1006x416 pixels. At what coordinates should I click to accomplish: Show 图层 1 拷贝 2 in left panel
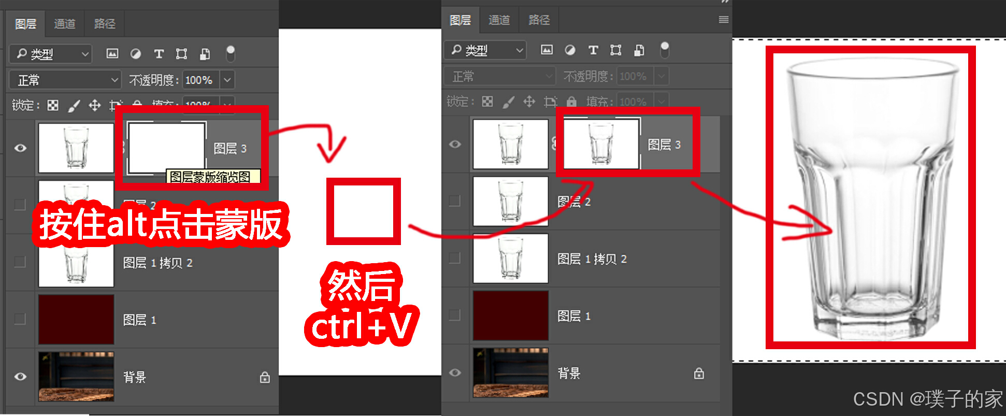pyautogui.click(x=20, y=262)
